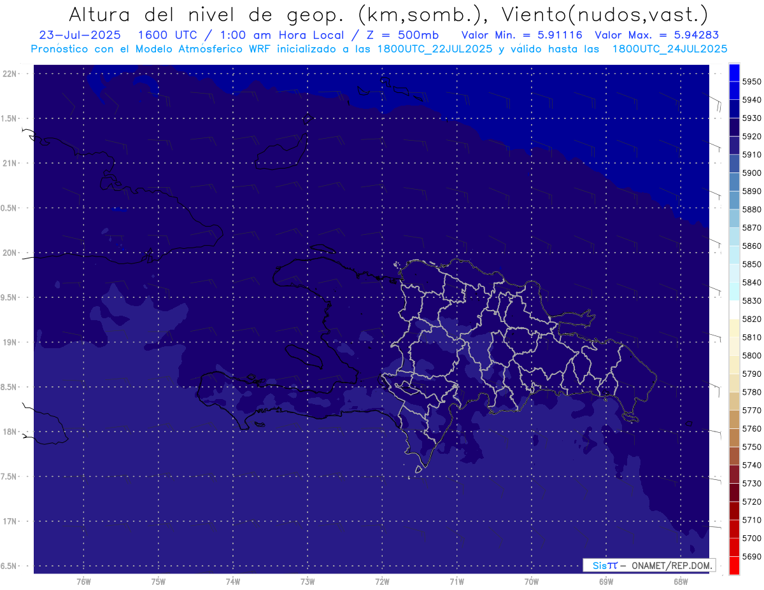Viewport: 764px width, 590px height.
Task: Click the white legend swatch between 5820 and 5830
Action: [734, 309]
